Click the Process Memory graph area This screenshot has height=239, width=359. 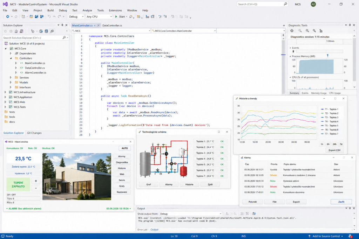[319, 66]
